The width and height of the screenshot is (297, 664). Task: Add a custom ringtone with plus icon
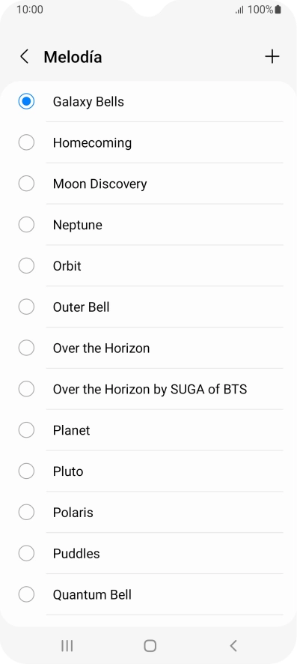click(272, 56)
